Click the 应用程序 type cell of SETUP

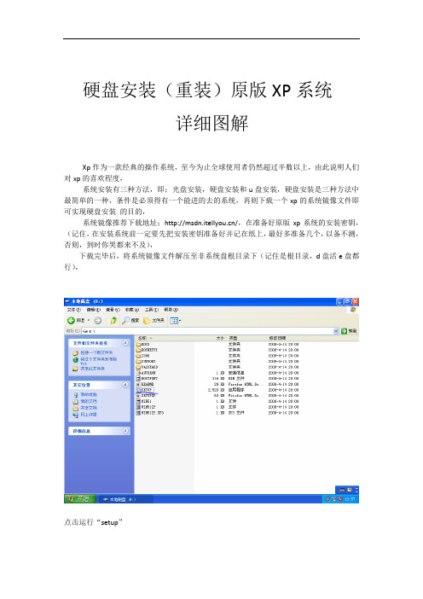tap(236, 390)
